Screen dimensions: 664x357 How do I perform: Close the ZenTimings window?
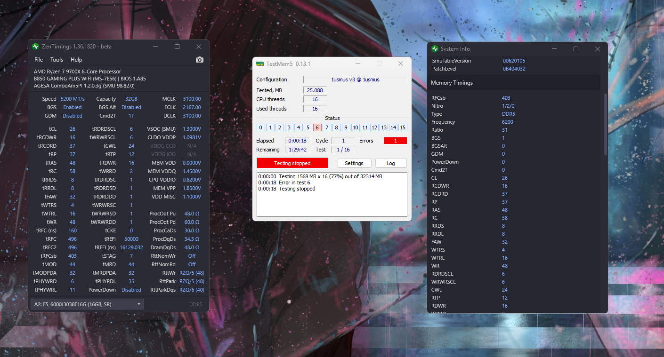click(x=199, y=47)
